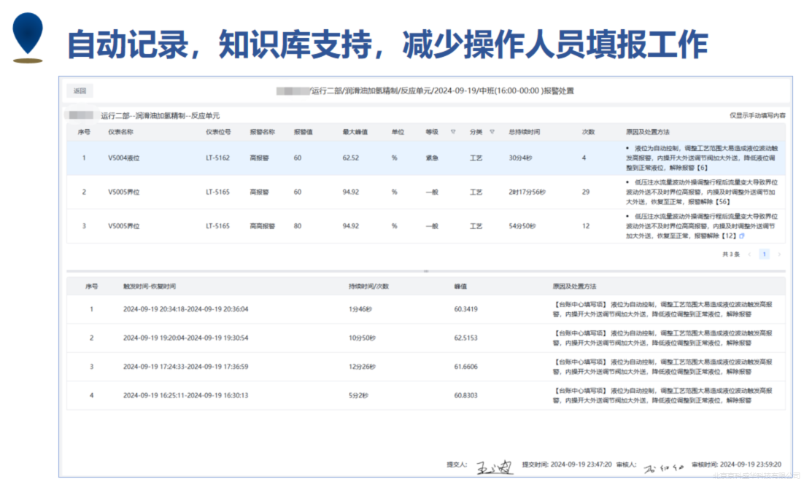Click the 60.8303 peak value

pyautogui.click(x=465, y=395)
